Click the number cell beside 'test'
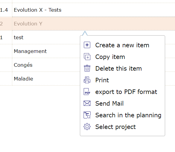 [x=6, y=37]
